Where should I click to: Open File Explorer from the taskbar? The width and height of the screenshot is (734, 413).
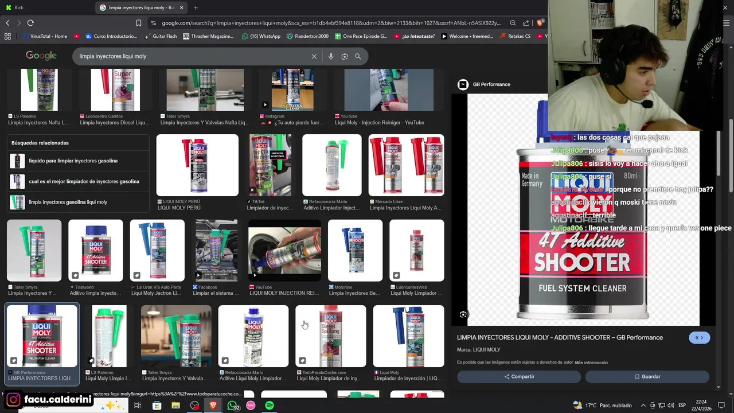tap(175, 406)
